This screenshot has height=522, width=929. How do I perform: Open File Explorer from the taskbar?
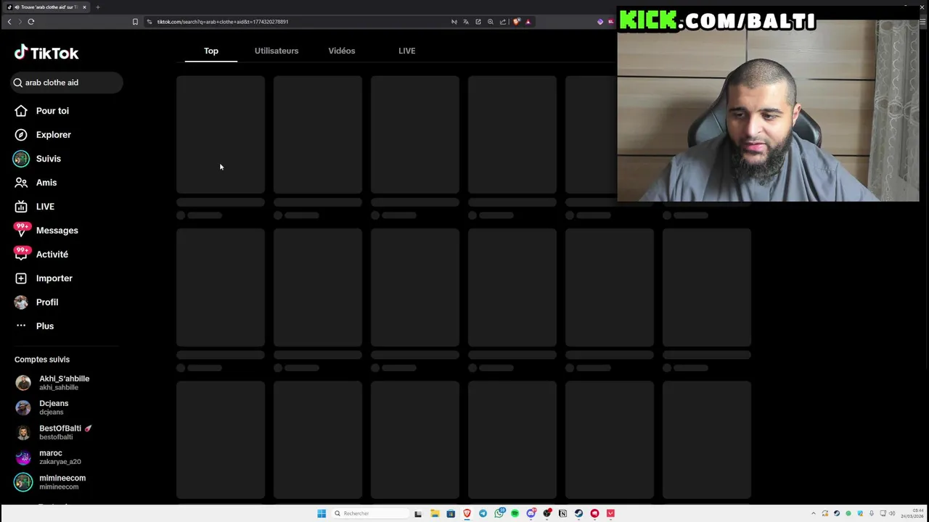[x=435, y=513]
